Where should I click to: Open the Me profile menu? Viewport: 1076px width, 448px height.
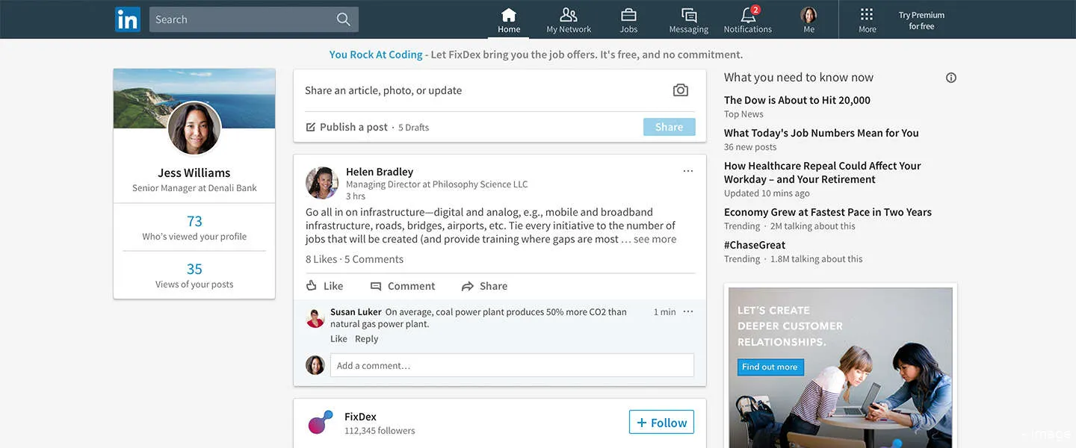click(808, 15)
